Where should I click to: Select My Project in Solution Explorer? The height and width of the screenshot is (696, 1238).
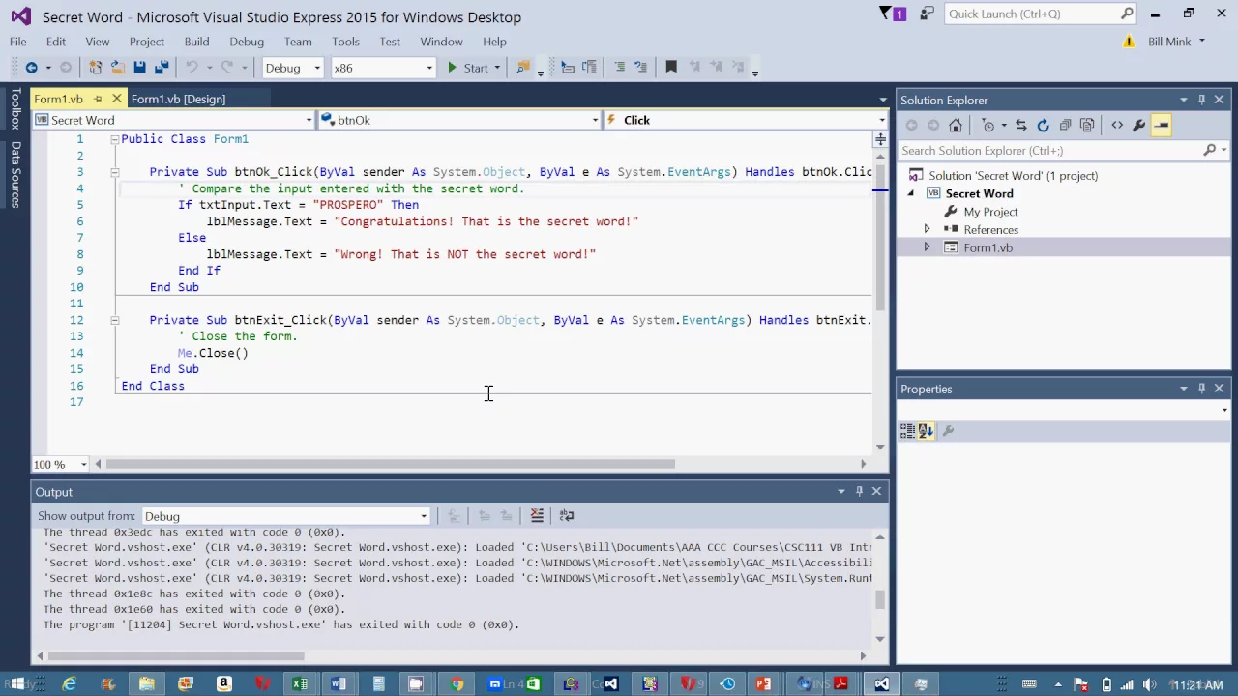tap(990, 212)
